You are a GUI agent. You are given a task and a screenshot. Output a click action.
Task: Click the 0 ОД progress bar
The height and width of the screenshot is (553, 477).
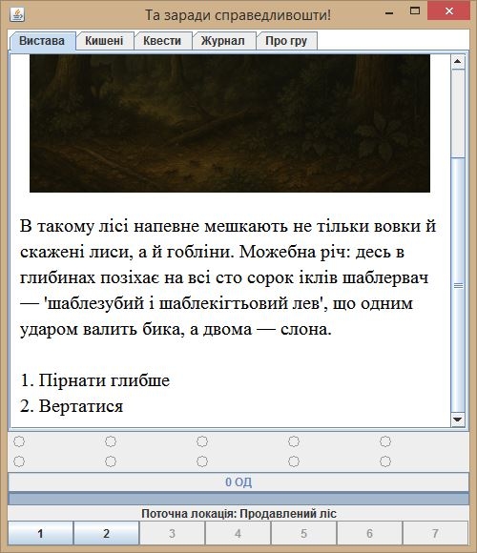(x=238, y=482)
